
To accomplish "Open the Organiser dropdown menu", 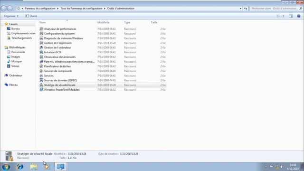I will [11, 16].
